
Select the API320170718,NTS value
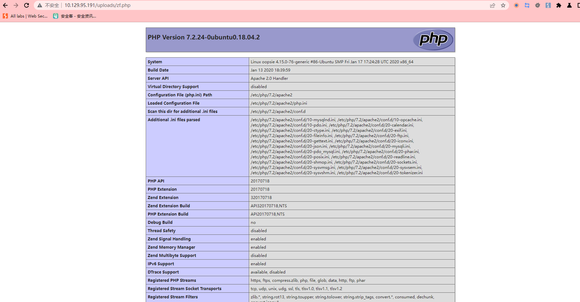point(269,206)
